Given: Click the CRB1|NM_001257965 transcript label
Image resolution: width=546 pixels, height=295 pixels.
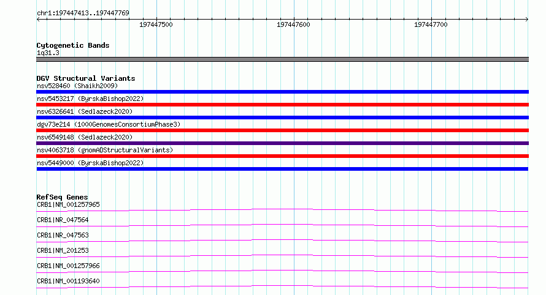Looking at the screenshot, I should 68,204.
